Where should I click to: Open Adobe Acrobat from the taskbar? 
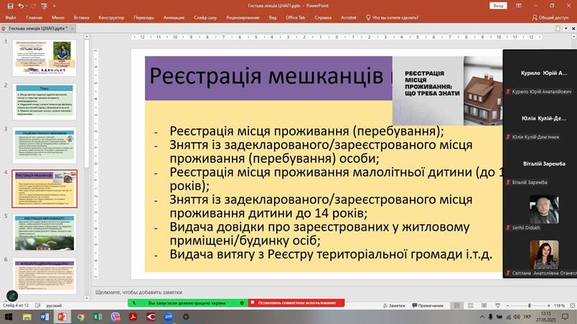point(133,316)
